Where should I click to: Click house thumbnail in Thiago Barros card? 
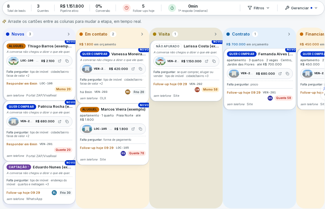point(14,61)
